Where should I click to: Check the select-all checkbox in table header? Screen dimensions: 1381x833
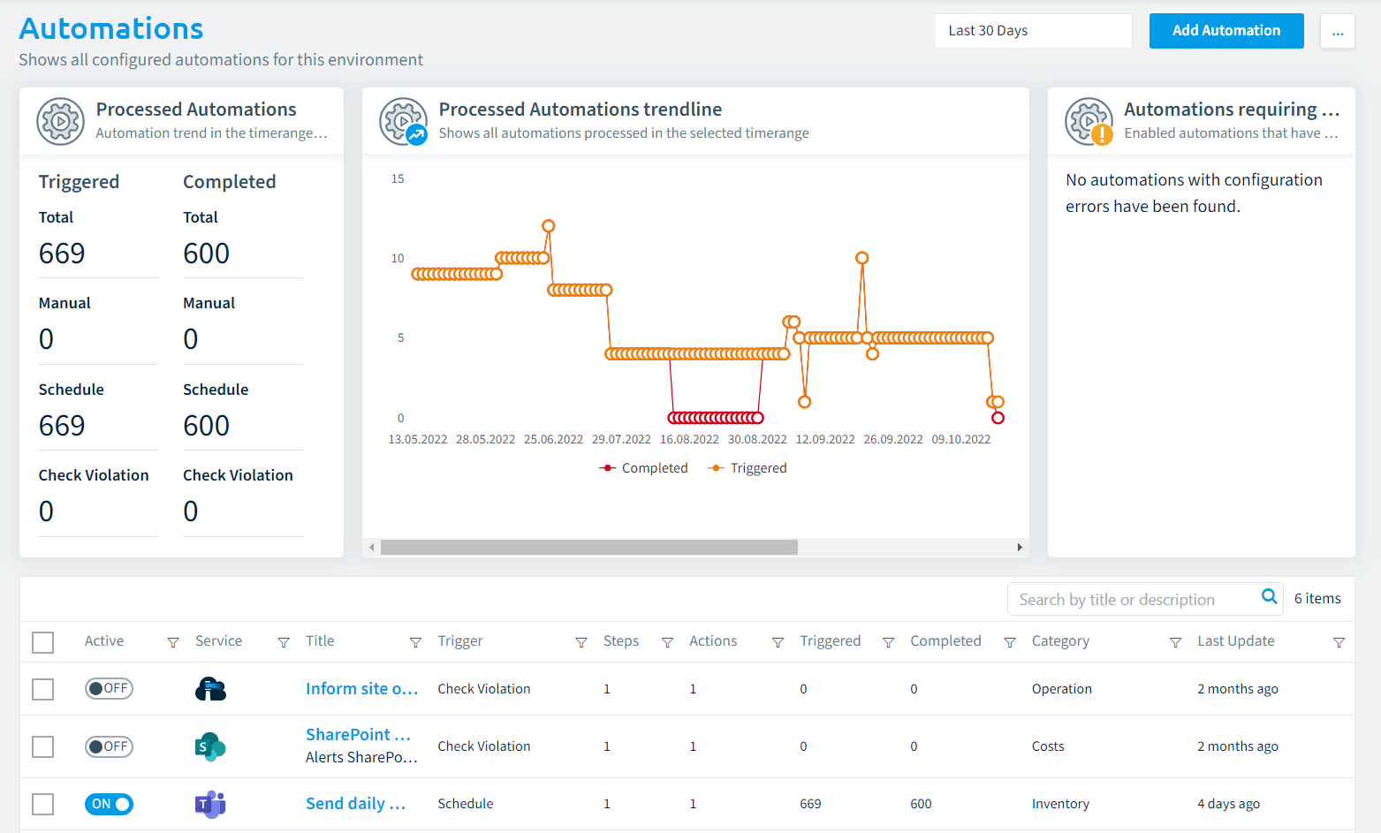(42, 642)
